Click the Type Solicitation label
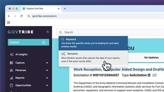The image size is (164, 92). (134, 75)
